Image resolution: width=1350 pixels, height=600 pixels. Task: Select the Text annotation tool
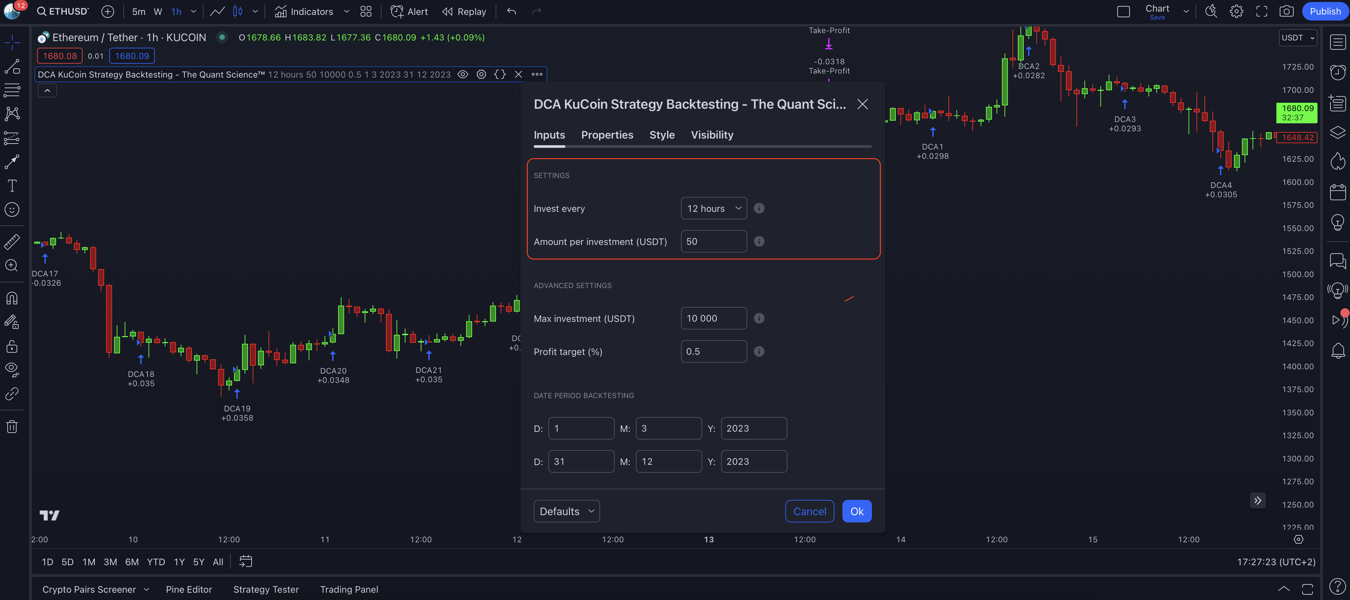tap(12, 186)
